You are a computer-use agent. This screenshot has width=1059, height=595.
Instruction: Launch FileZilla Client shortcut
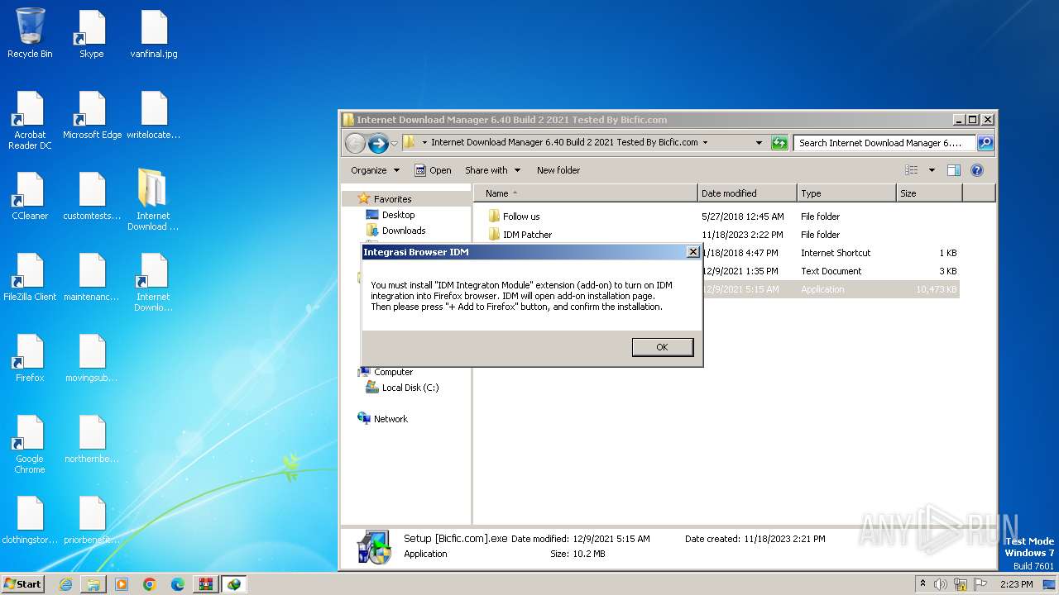30,277
